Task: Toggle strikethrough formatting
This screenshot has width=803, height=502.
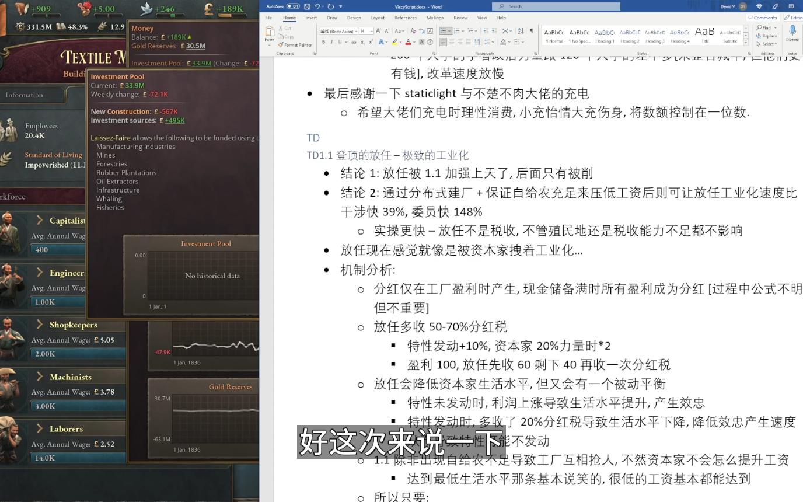Action: (354, 42)
